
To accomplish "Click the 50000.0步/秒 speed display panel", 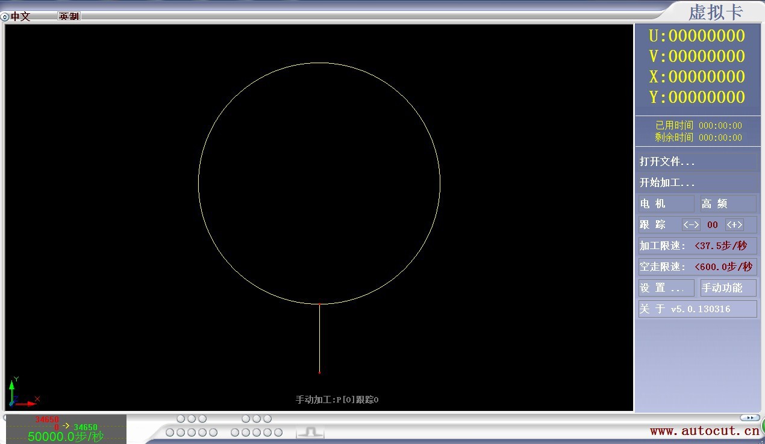I will [x=66, y=430].
